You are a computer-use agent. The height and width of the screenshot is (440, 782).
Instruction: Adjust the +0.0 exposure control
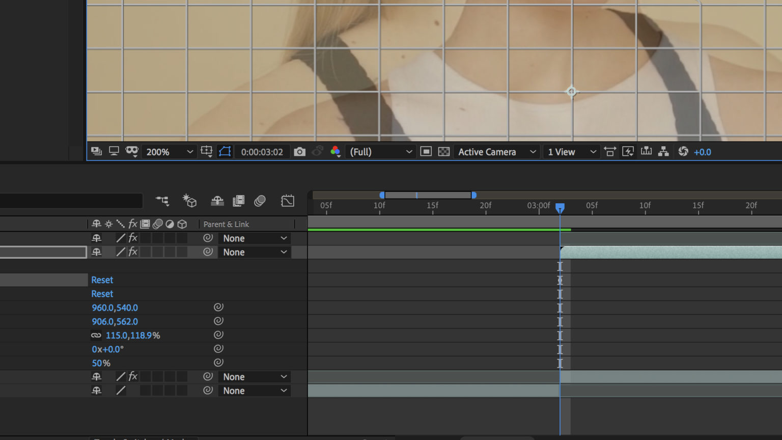click(703, 151)
